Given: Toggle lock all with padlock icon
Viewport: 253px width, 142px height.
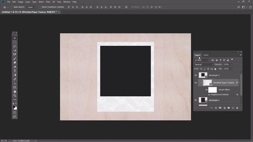Looking at the screenshot, I should click(x=215, y=69).
